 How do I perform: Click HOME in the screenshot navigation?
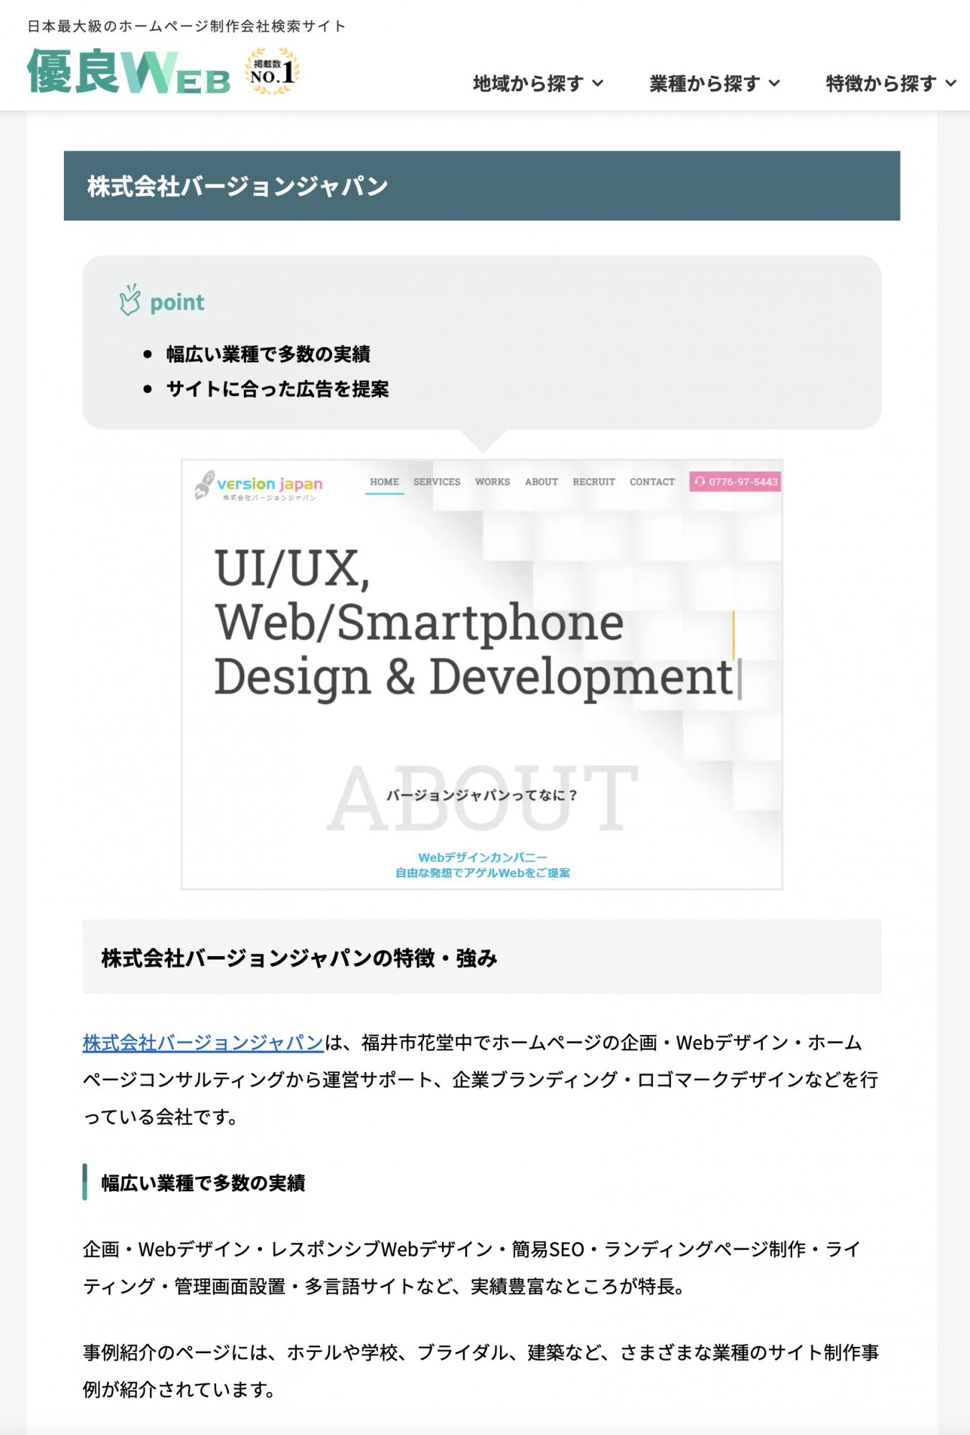[x=385, y=482]
